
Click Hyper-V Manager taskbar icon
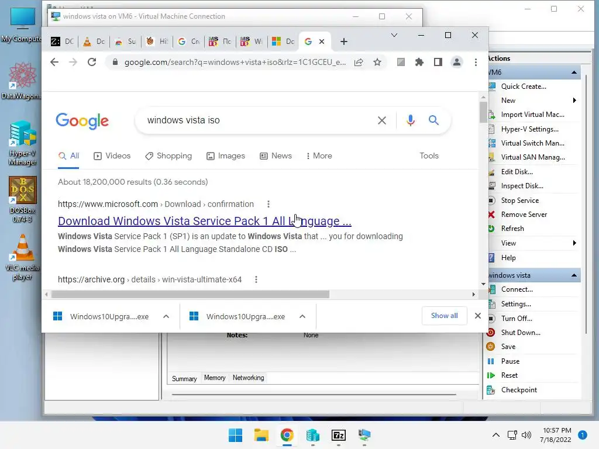tap(313, 435)
